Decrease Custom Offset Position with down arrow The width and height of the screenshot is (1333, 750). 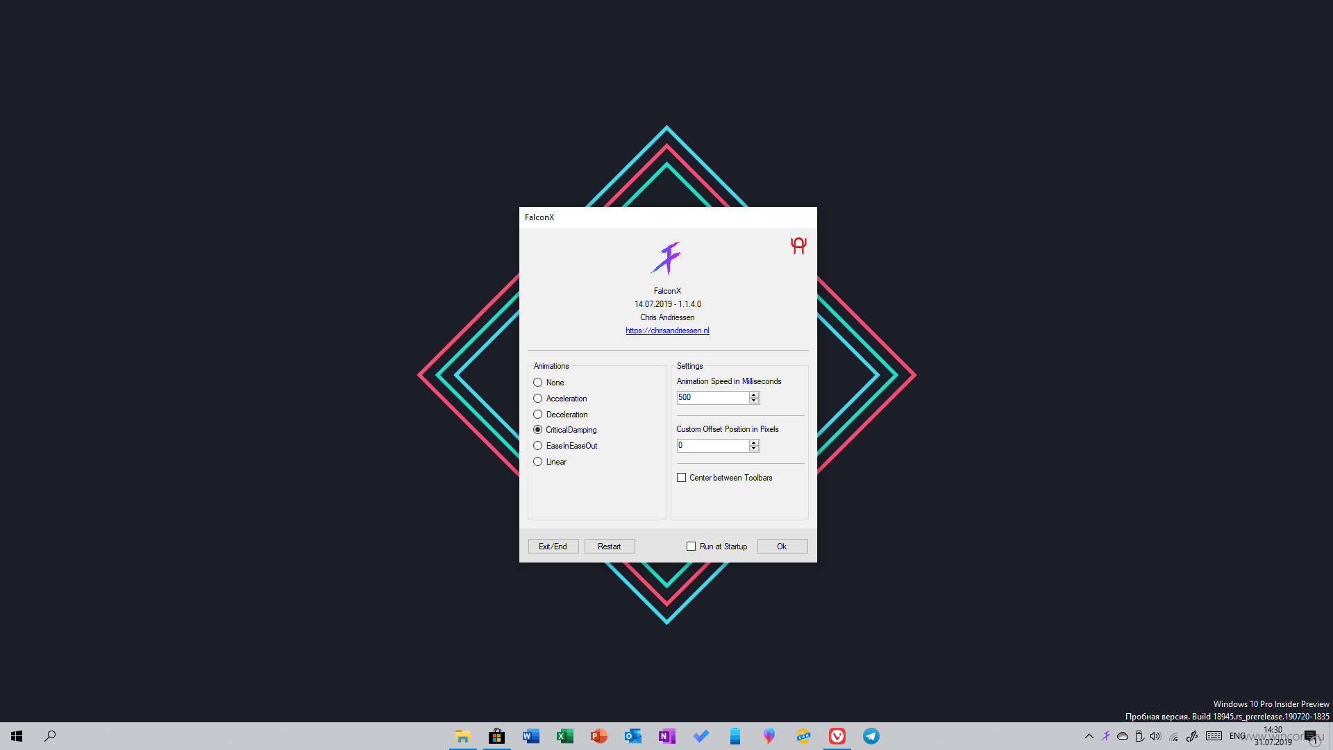point(754,449)
